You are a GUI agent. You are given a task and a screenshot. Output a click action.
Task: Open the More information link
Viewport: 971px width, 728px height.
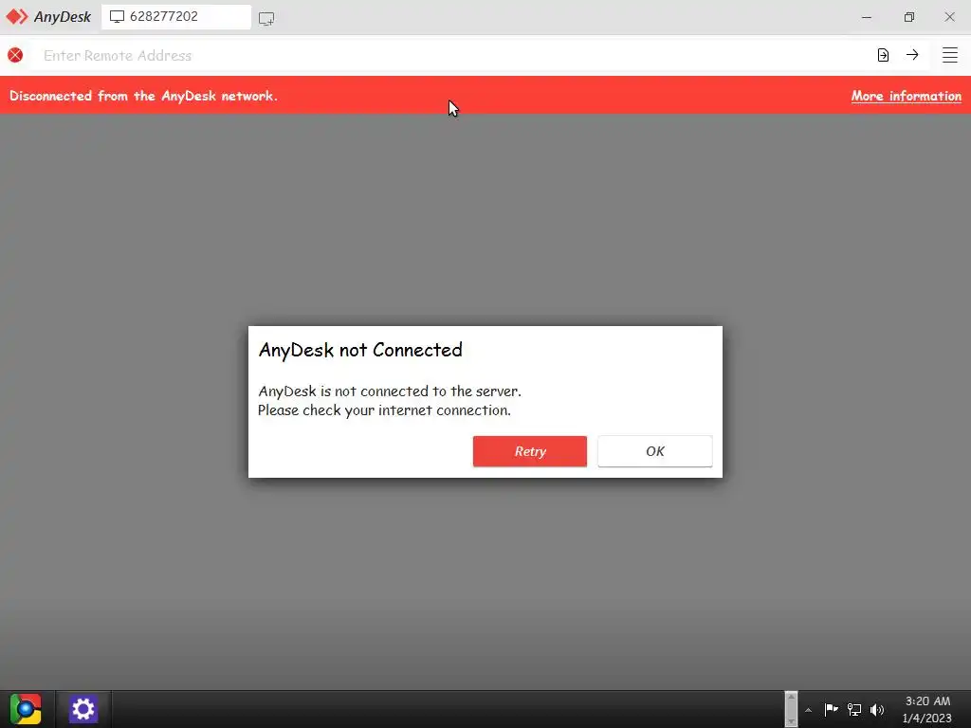(x=906, y=96)
